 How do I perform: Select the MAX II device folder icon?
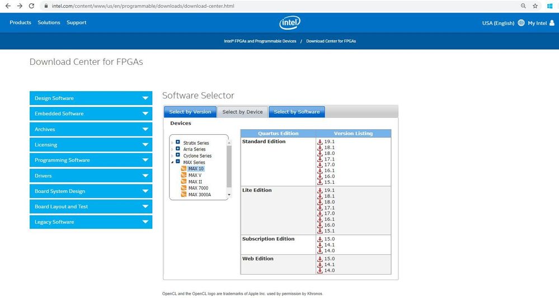pyautogui.click(x=184, y=181)
